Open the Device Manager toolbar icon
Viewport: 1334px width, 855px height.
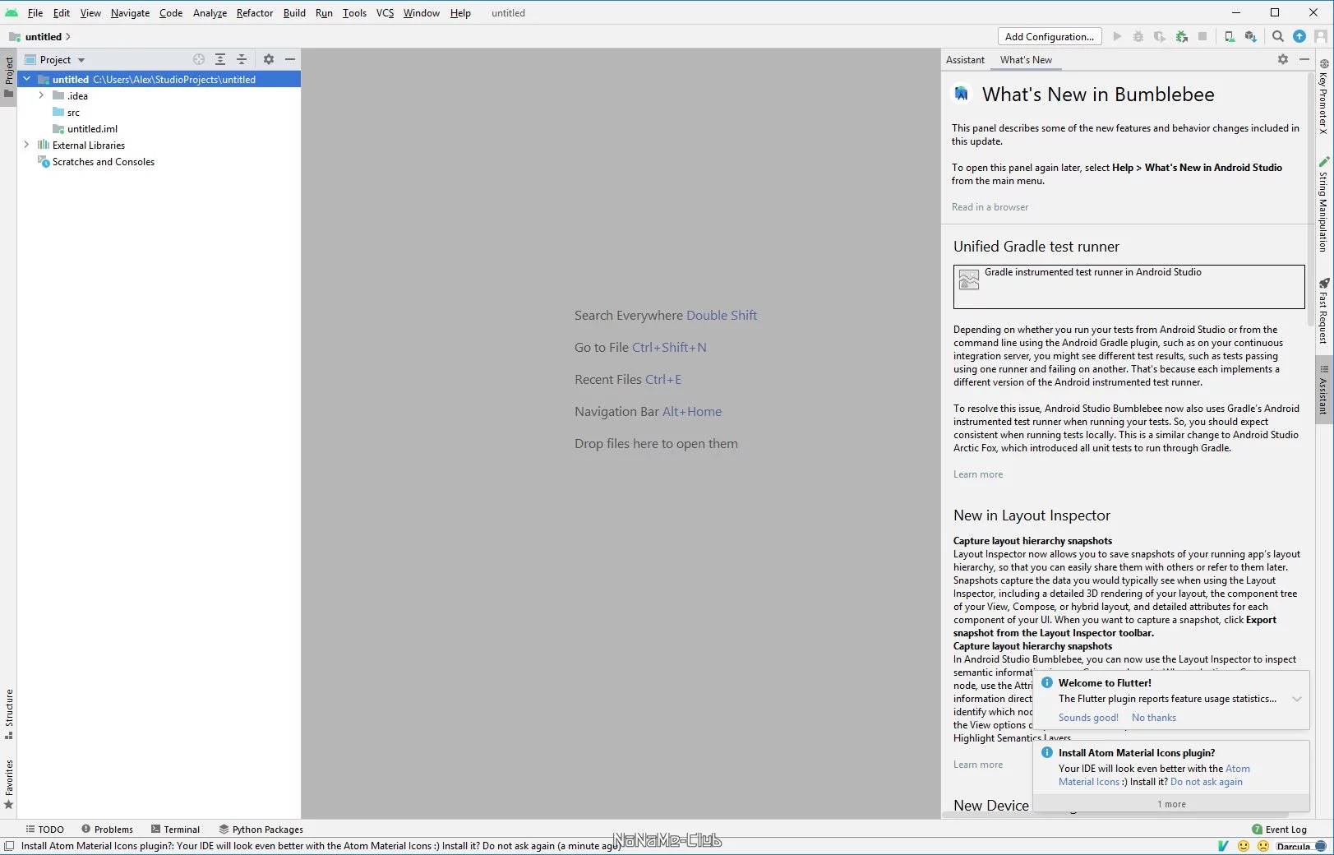(x=1229, y=36)
